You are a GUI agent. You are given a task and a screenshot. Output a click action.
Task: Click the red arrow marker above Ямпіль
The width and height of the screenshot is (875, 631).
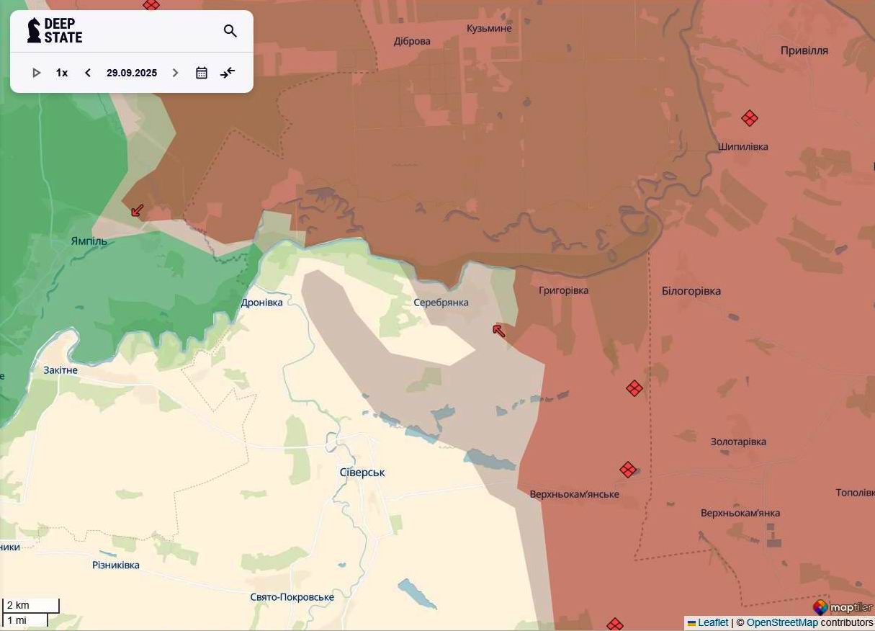pos(136,211)
